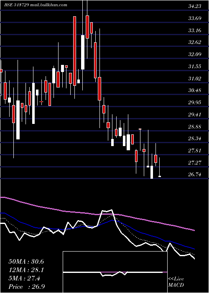Click the 31.02 price axis label
The height and width of the screenshot is (293, 209).
point(195,79)
